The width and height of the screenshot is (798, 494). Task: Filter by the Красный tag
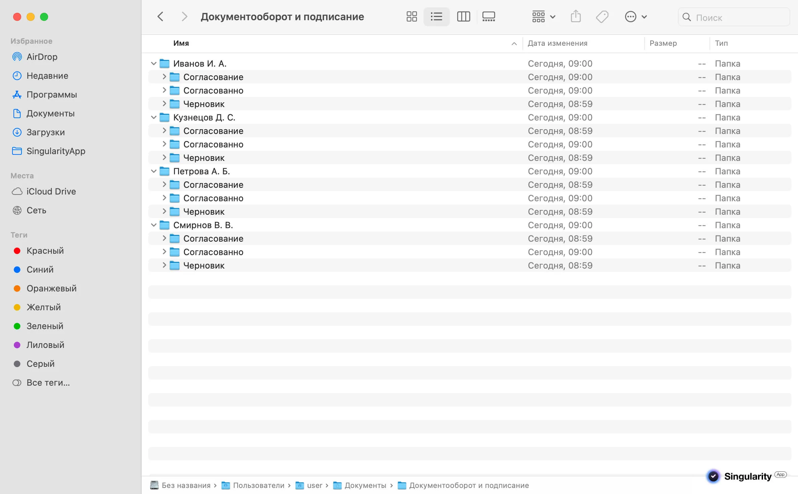tap(39, 251)
